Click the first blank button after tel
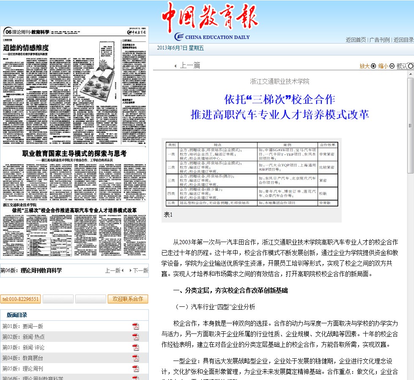The width and height of the screenshot is (414, 380). pos(58,299)
